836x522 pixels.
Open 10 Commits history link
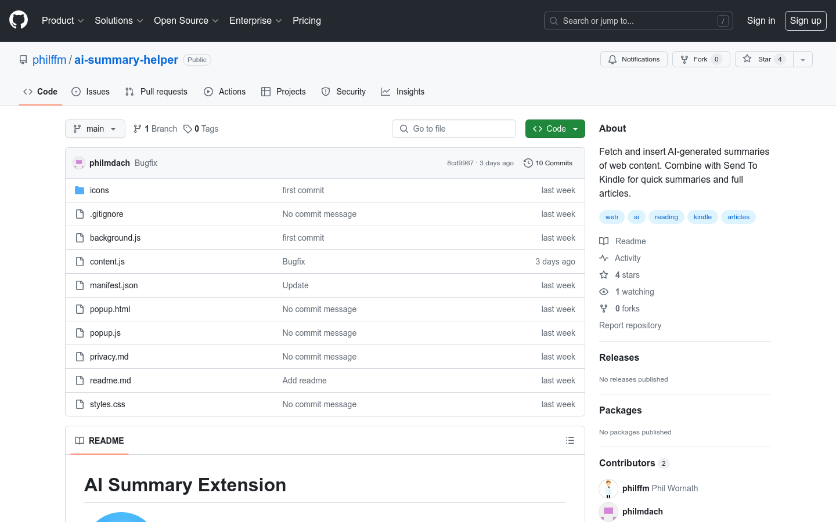pos(548,163)
